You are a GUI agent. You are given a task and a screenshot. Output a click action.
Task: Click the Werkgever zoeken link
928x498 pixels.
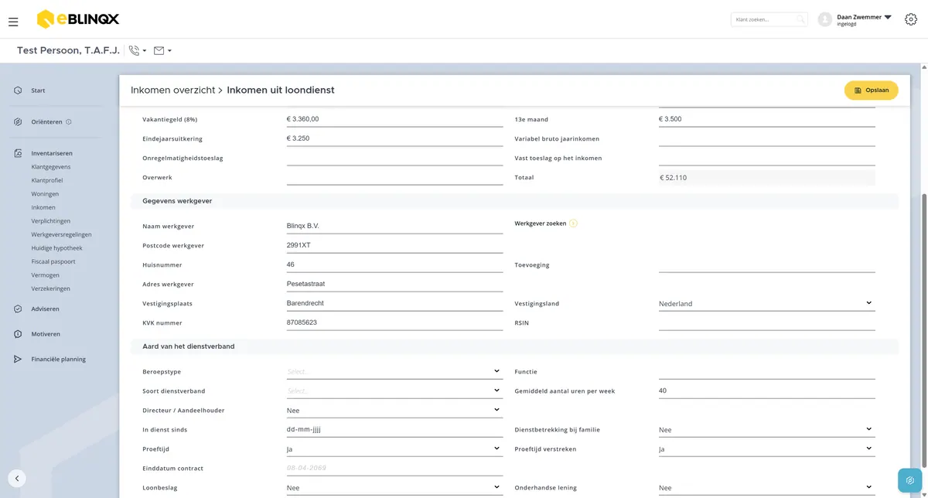(x=541, y=223)
